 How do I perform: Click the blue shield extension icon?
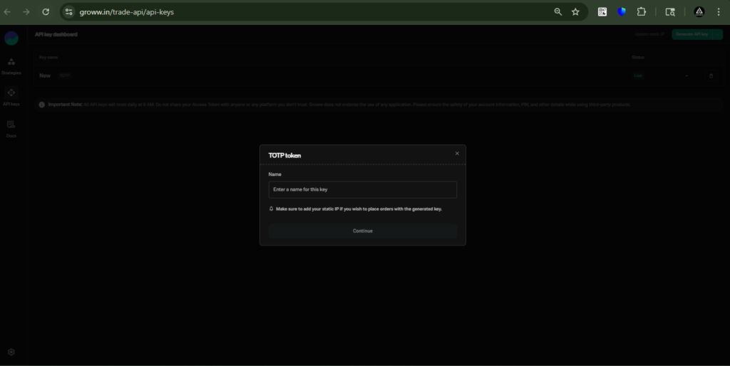pos(622,12)
